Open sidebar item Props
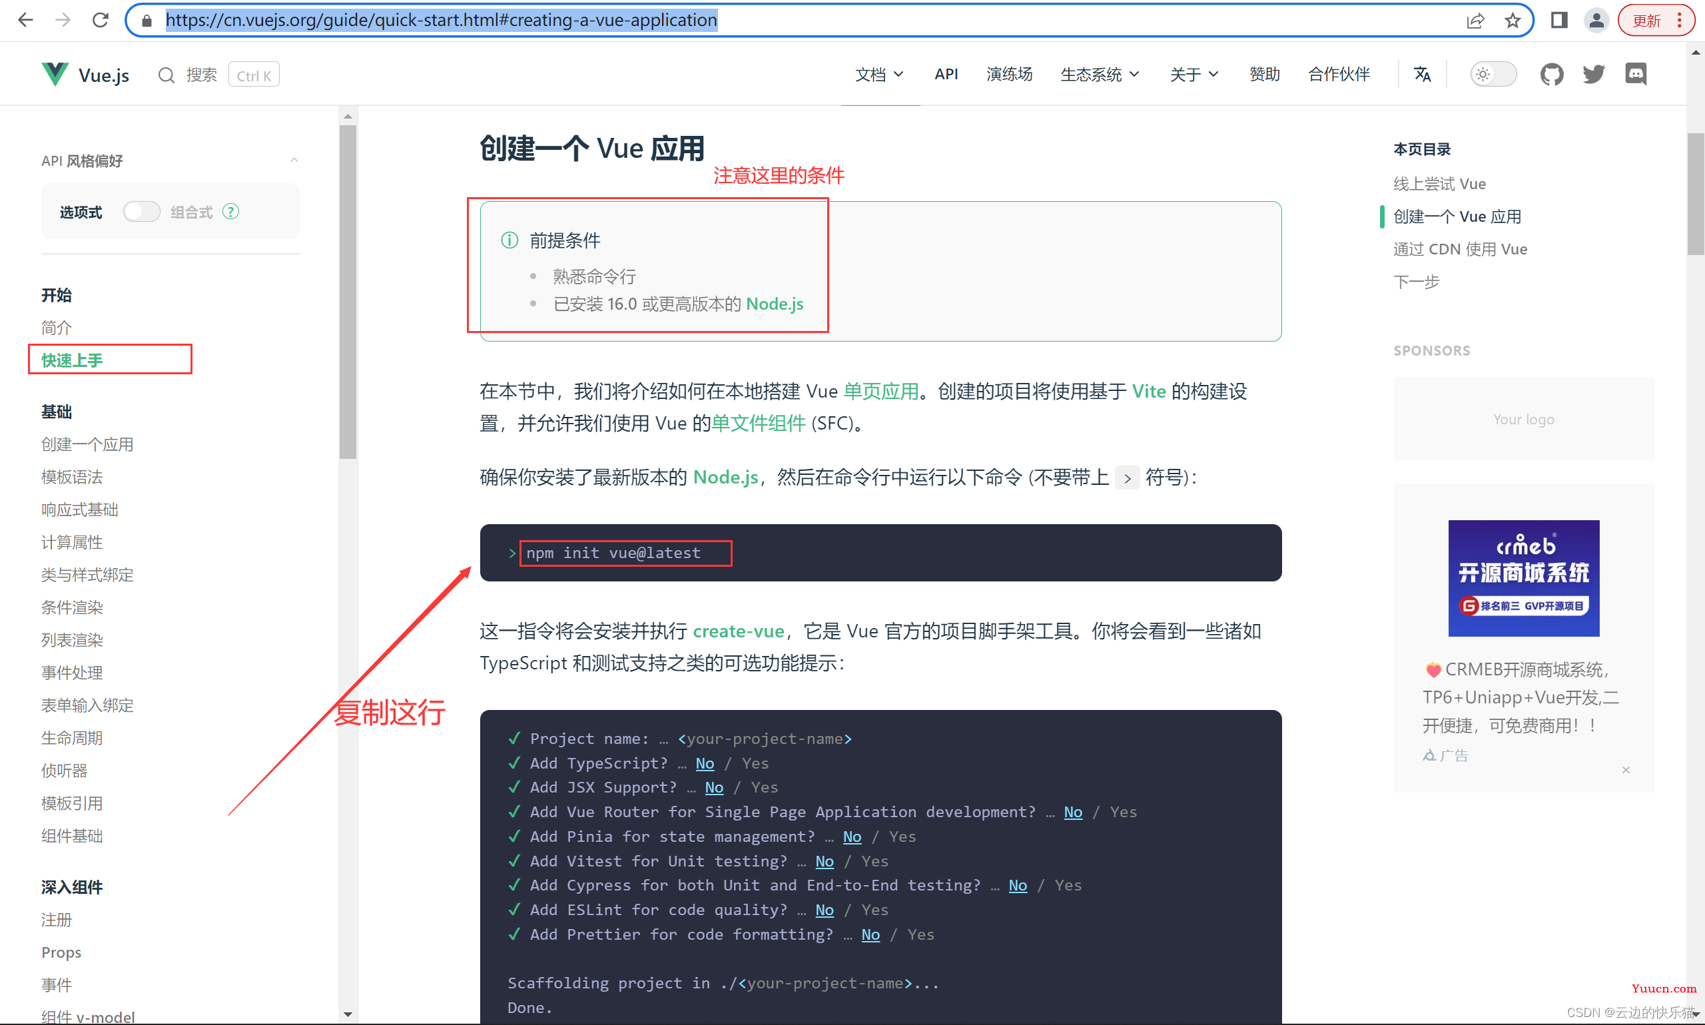This screenshot has height=1025, width=1705. [x=61, y=952]
